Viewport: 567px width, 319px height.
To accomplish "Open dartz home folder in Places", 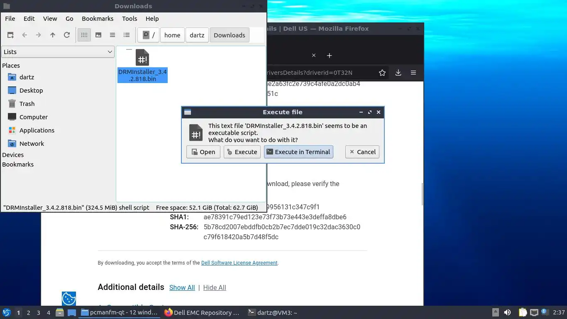I will click(x=27, y=77).
